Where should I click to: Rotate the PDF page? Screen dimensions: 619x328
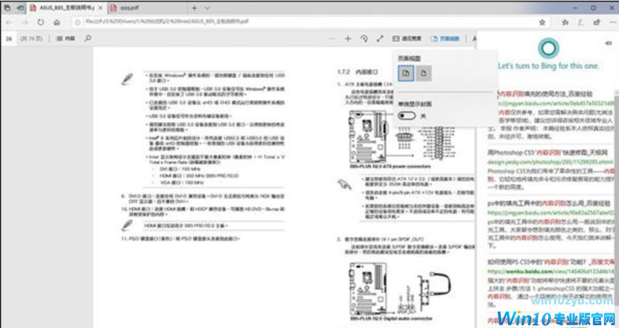(x=364, y=39)
